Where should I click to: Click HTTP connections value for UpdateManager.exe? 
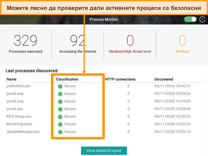[128, 132]
